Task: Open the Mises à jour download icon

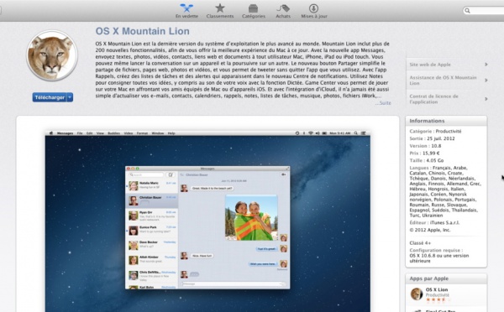Action: (x=313, y=8)
